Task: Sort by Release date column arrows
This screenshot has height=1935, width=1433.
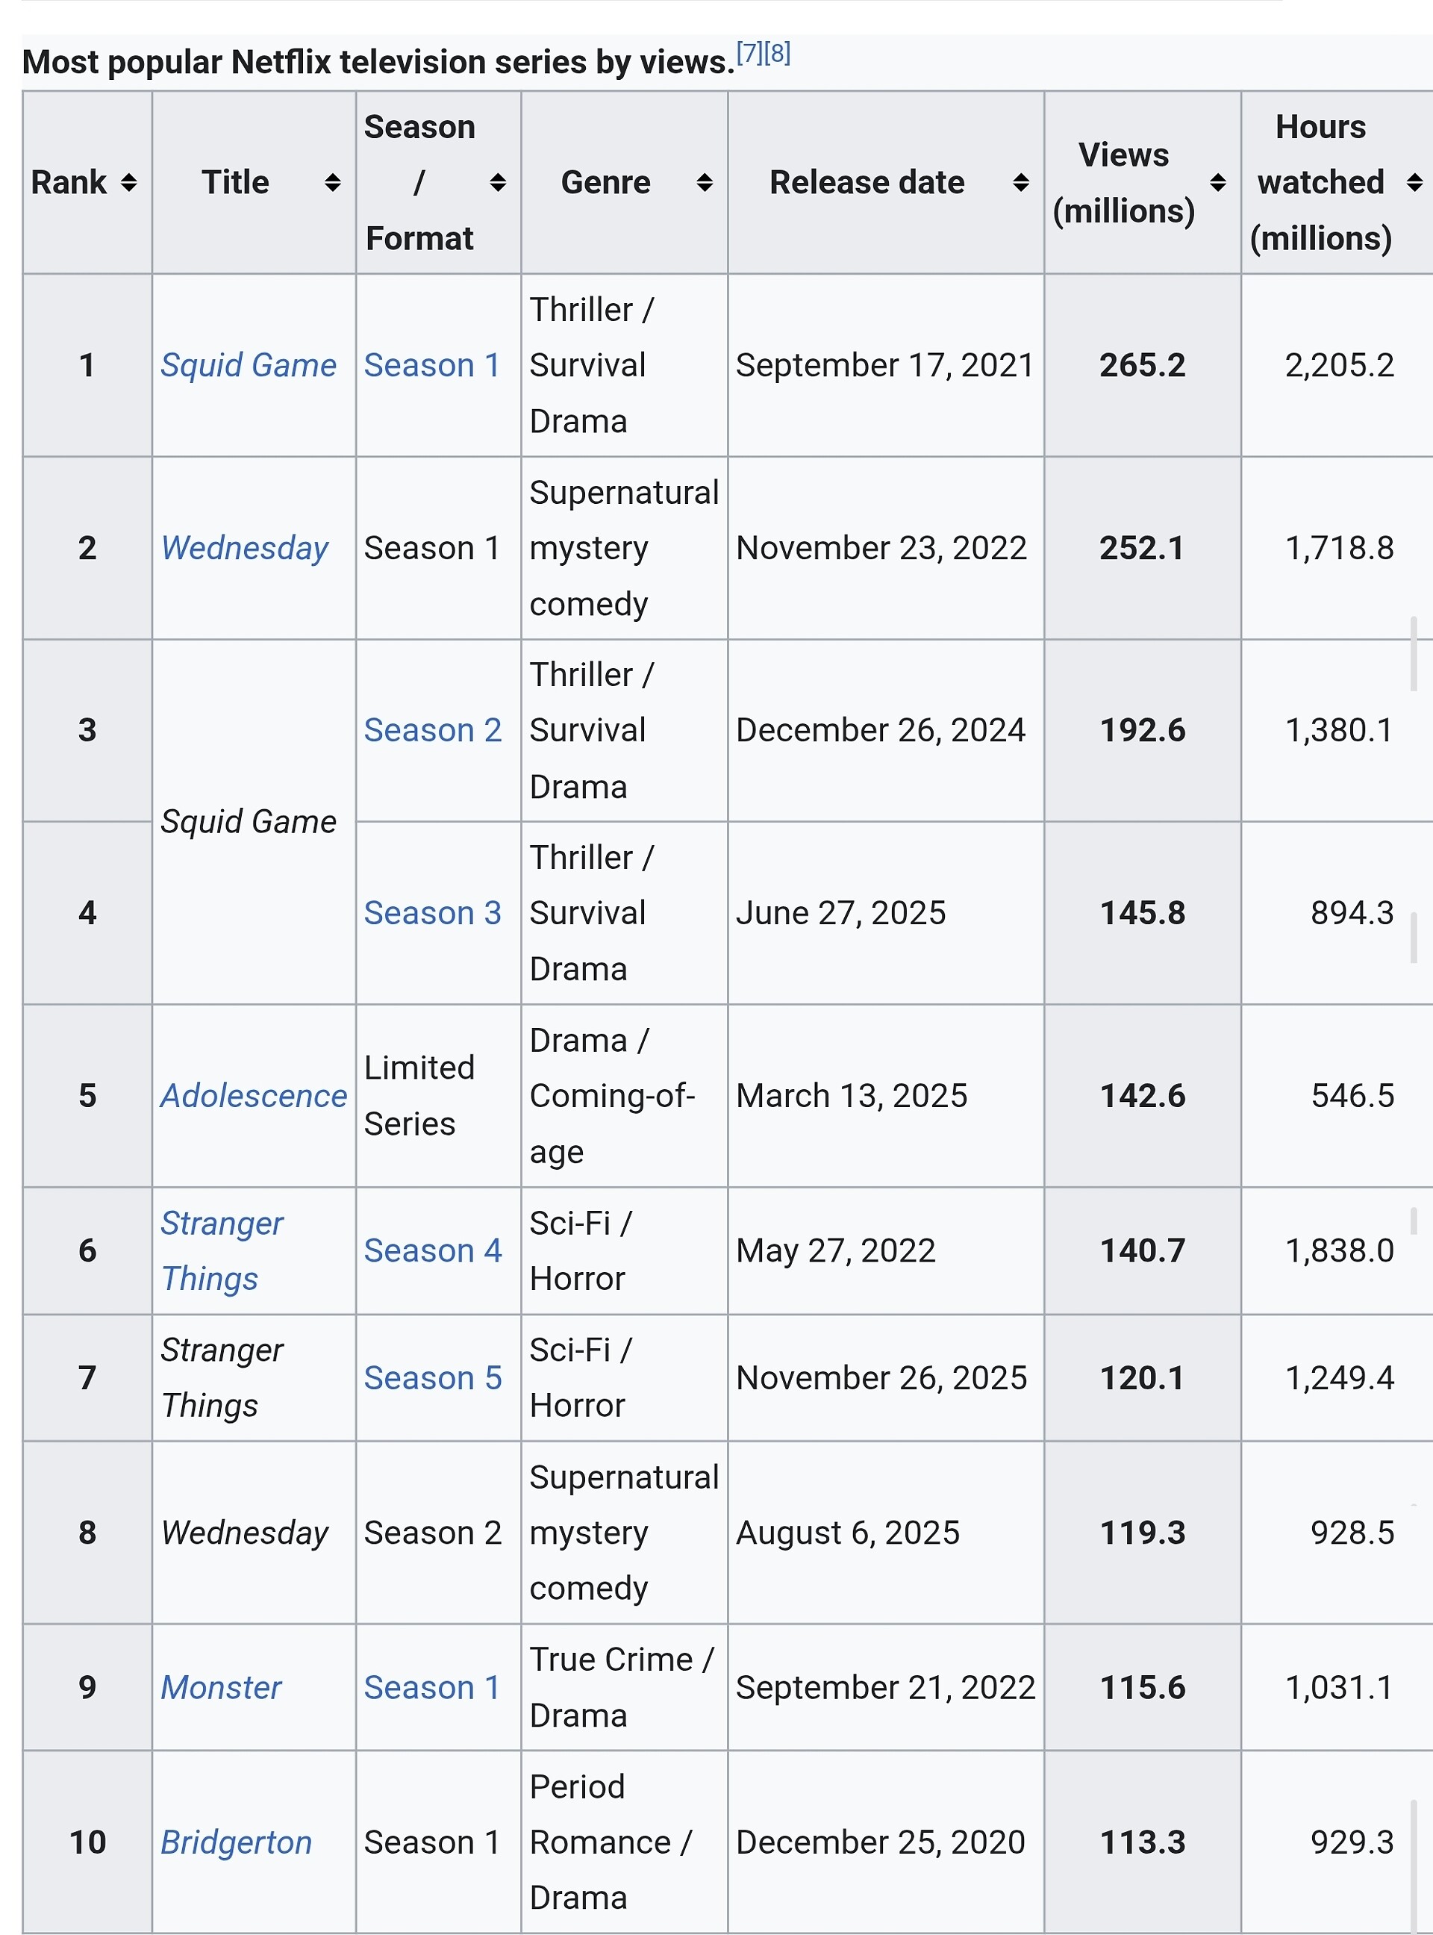Action: [x=1021, y=182]
